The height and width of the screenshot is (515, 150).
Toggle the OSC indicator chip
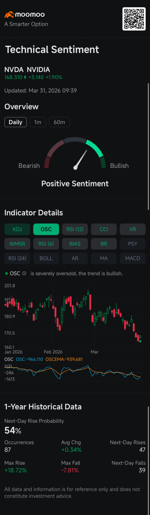coord(46,229)
